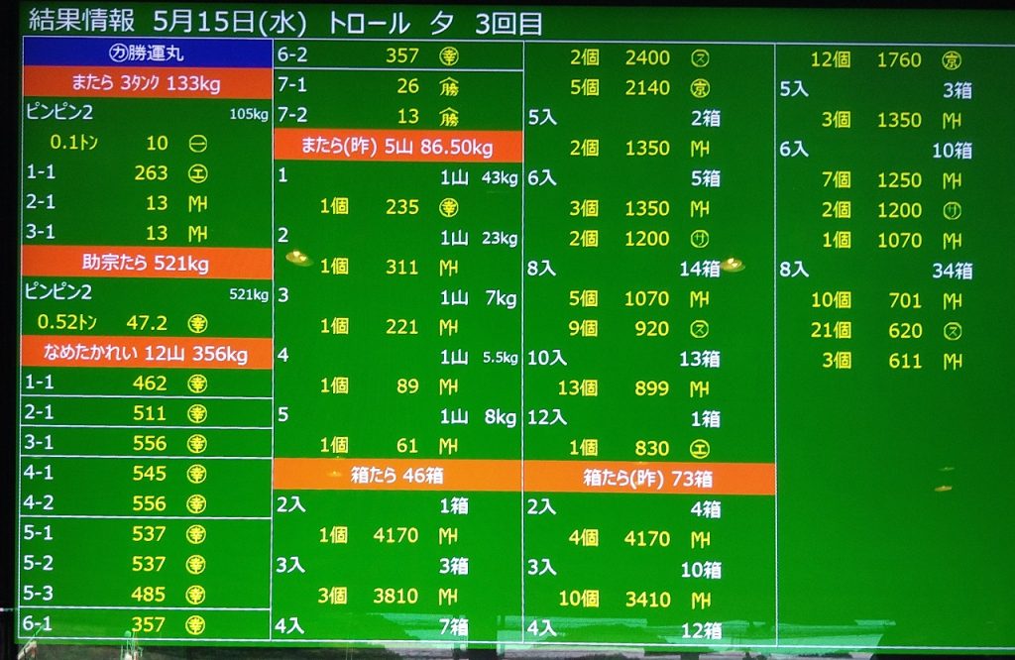Select the circled mark in the 0.1トン row

[x=197, y=143]
